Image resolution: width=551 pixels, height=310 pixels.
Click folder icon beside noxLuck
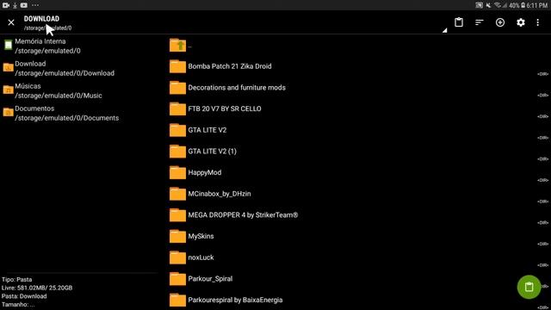pyautogui.click(x=177, y=257)
